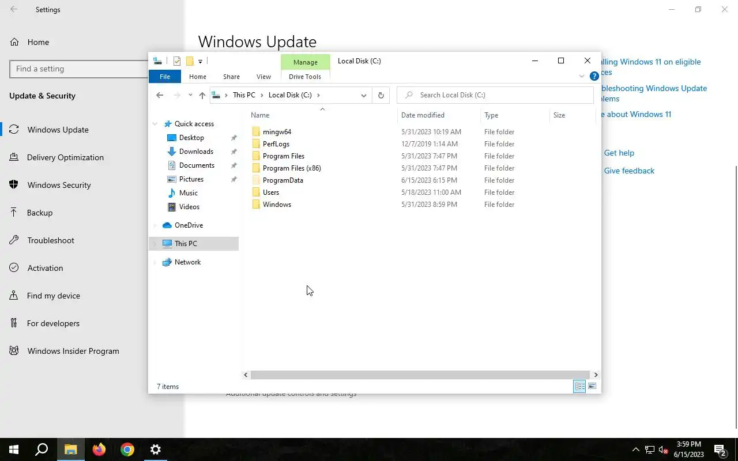Expand the ribbon with the chevron
Image resolution: width=738 pixels, height=461 pixels.
tap(581, 76)
